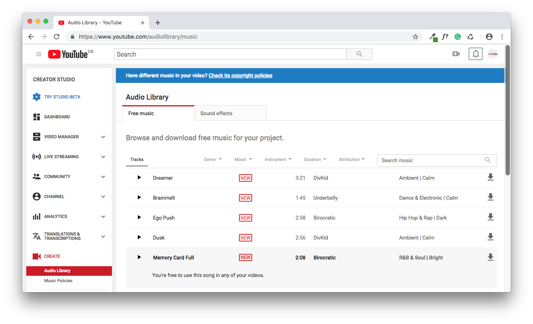Viewport: 533px width, 324px height.
Task: Download the Memory Card Full track
Action: (x=490, y=257)
